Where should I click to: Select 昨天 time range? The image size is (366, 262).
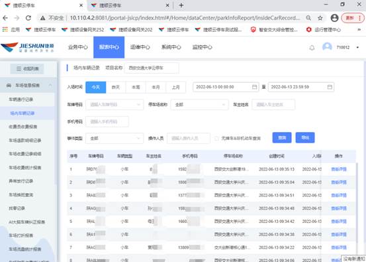pyautogui.click(x=116, y=88)
